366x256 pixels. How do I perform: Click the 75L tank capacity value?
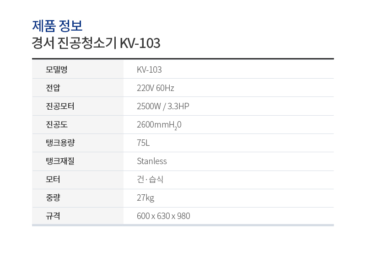[x=143, y=143]
